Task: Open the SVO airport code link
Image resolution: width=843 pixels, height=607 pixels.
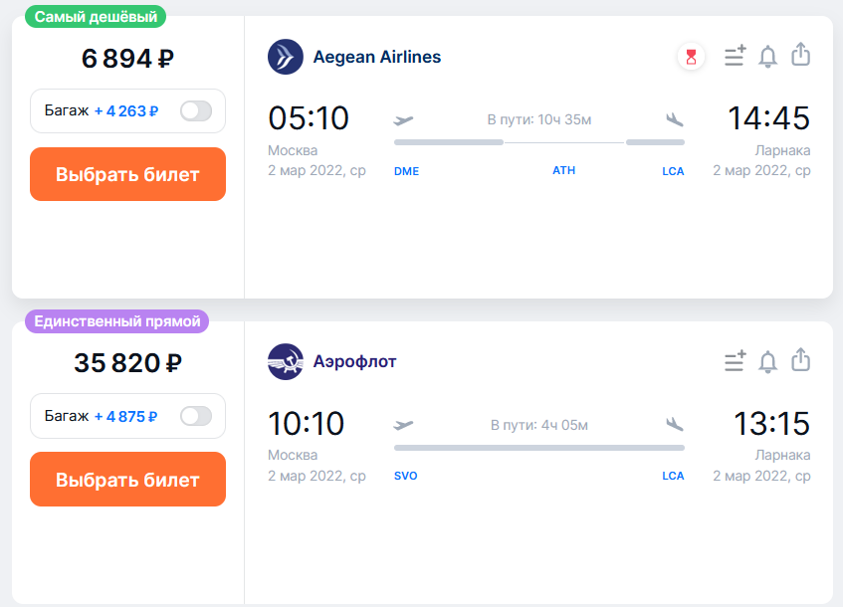Action: 405,476
